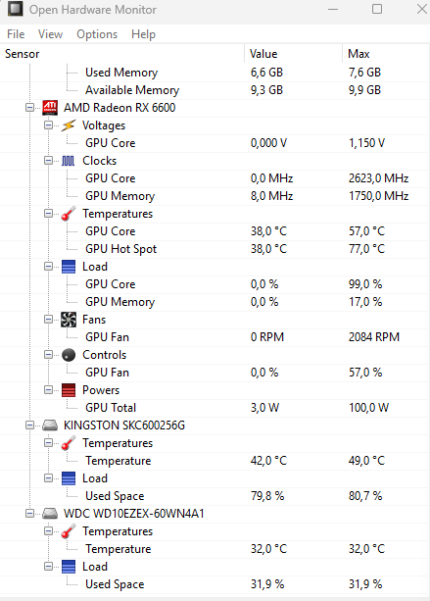Click the Controls knob icon

coord(69,355)
